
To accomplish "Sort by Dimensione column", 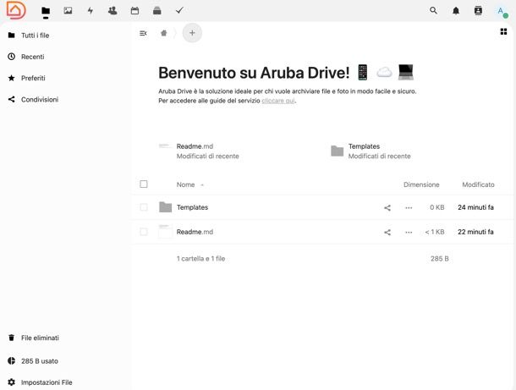I will (421, 184).
